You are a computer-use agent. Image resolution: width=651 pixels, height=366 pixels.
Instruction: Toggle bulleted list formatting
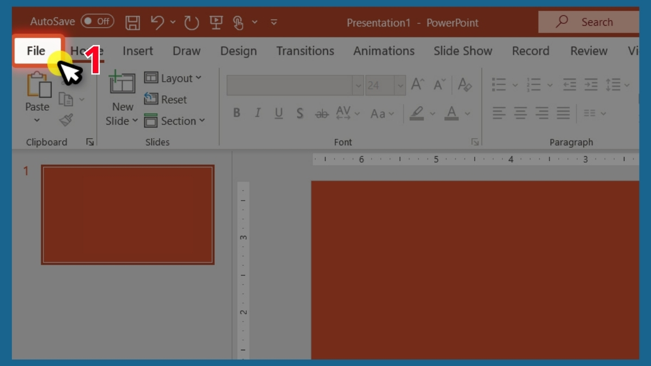click(498, 84)
